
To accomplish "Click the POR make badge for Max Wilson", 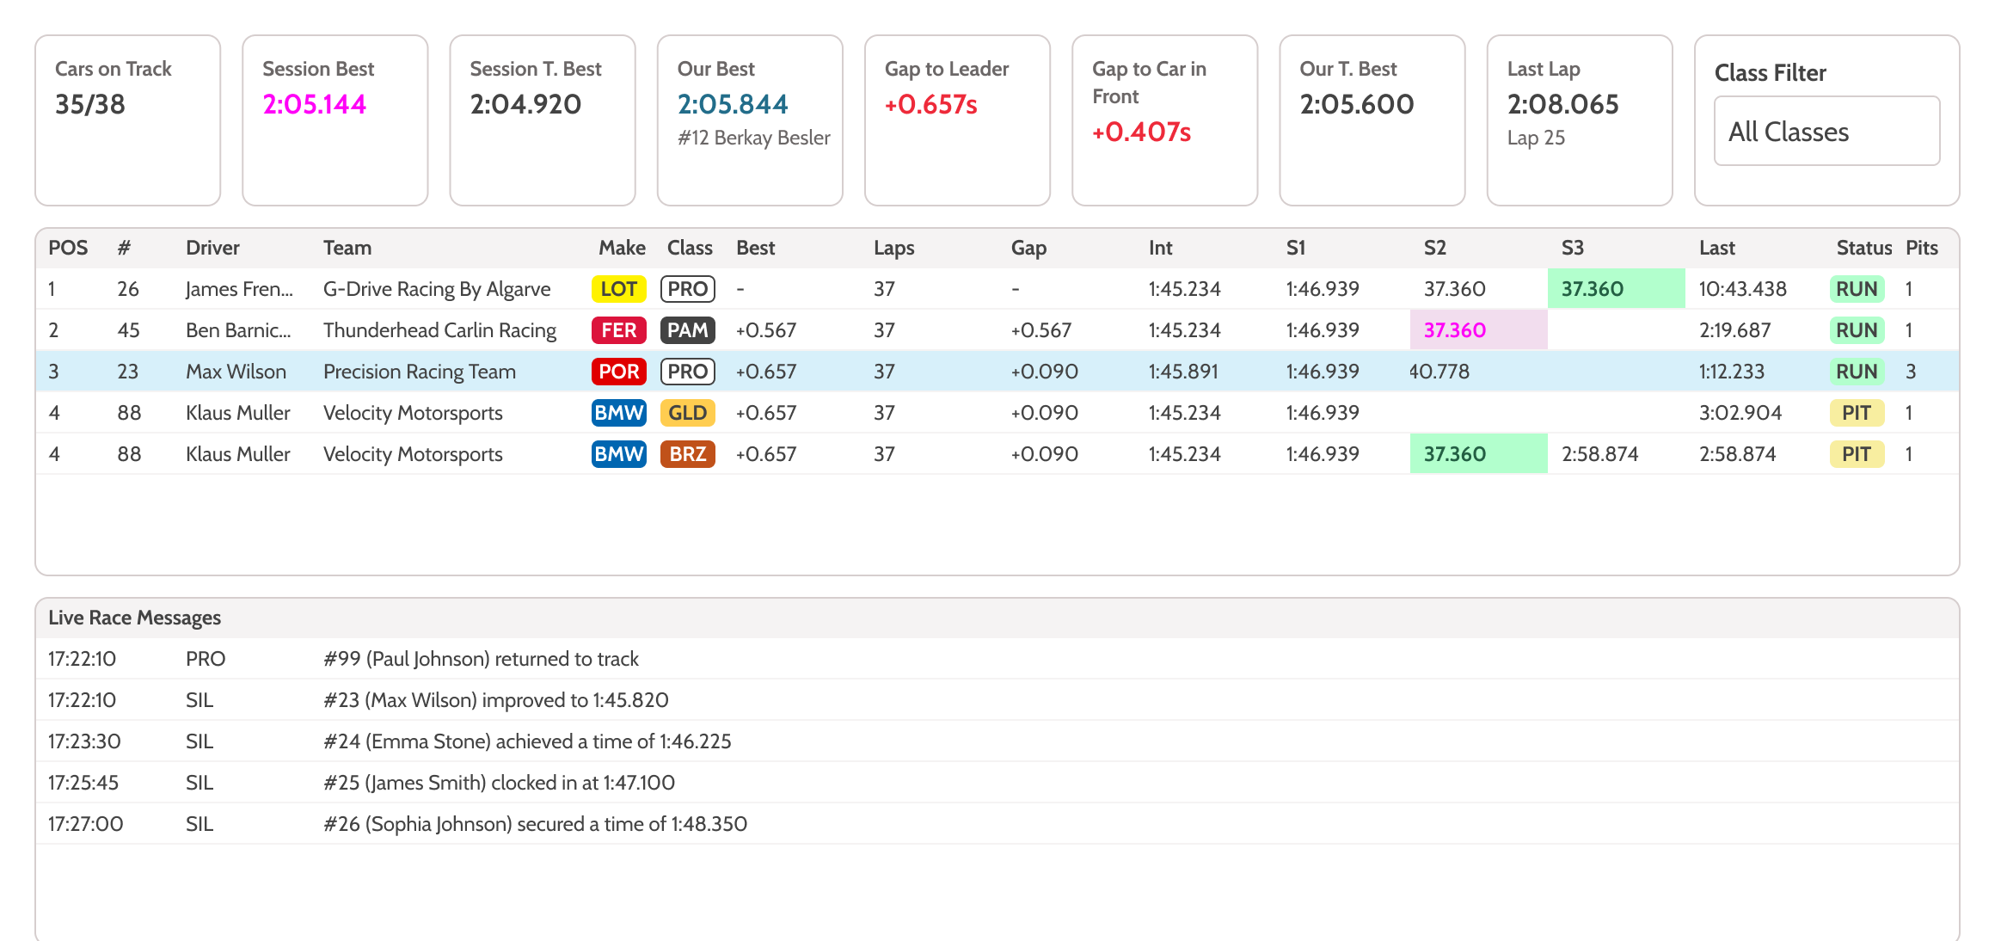I will coord(618,372).
